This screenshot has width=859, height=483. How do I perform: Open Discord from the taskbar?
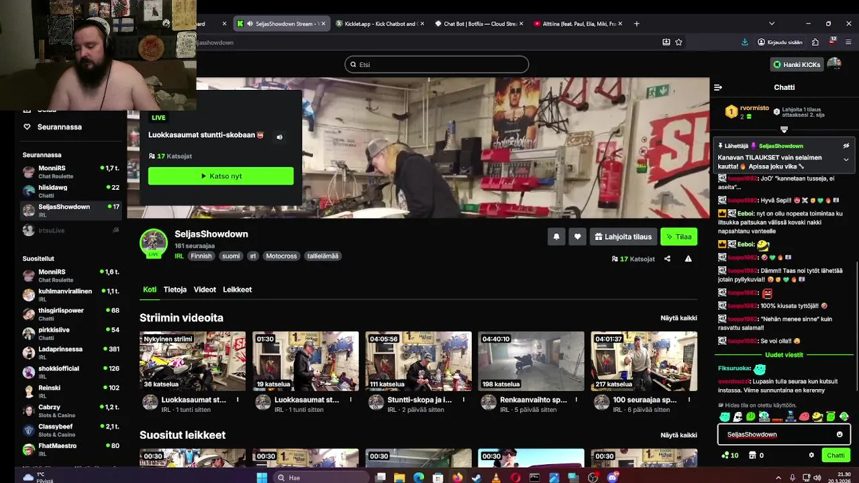(x=612, y=478)
